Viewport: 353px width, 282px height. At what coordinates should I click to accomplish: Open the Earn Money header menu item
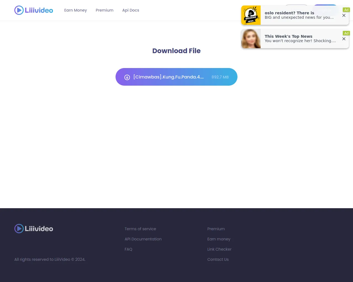[x=76, y=10]
